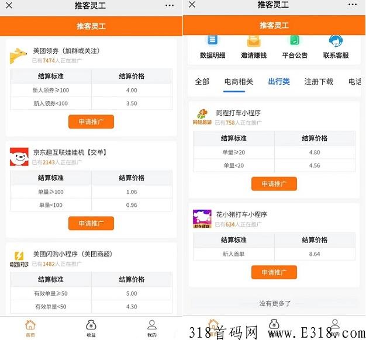Tap the 京东 dog logo
Viewport: 366px width, 340px height.
point(19,157)
